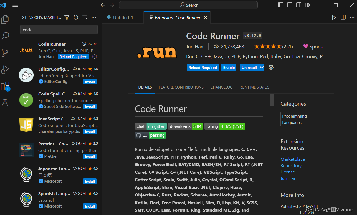357x215 pixels.
Task: Install the EditorConfig extension
Action: pos(90,82)
